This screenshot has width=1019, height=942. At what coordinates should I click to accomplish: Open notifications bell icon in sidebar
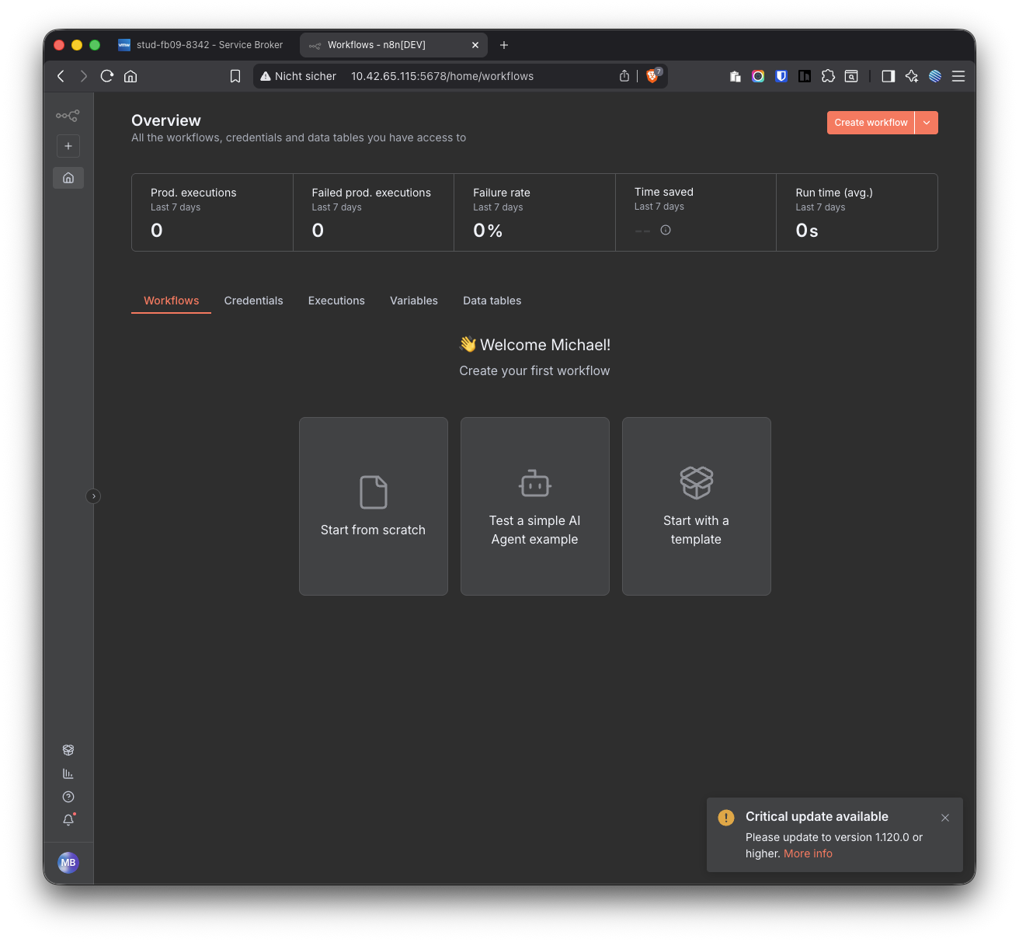click(x=68, y=820)
